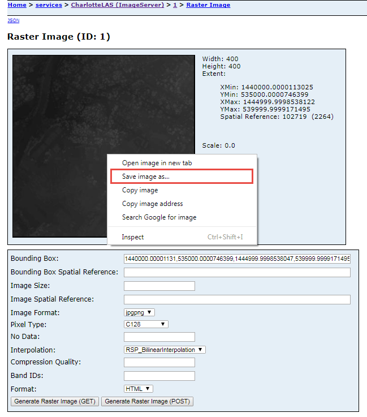Click into the Bounding Box input field
The height and width of the screenshot is (417, 367).
(x=237, y=259)
